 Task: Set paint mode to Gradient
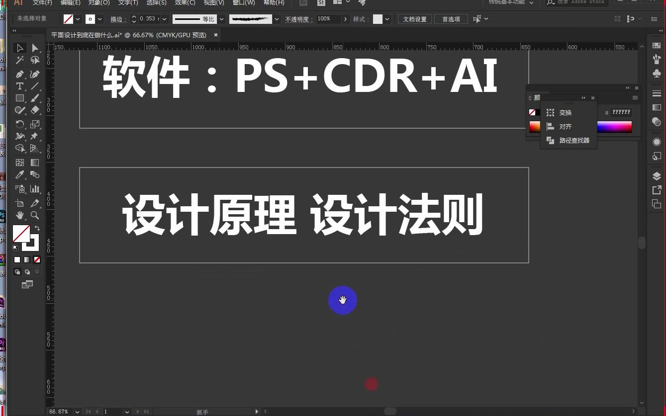click(27, 259)
